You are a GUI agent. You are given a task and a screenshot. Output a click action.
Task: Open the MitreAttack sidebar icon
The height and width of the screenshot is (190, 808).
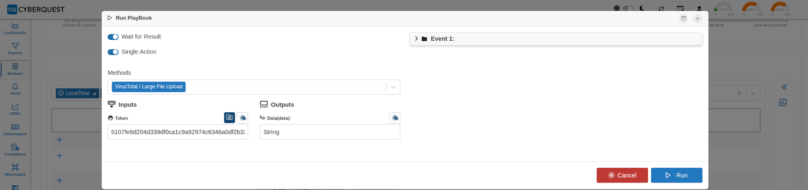[x=15, y=170]
